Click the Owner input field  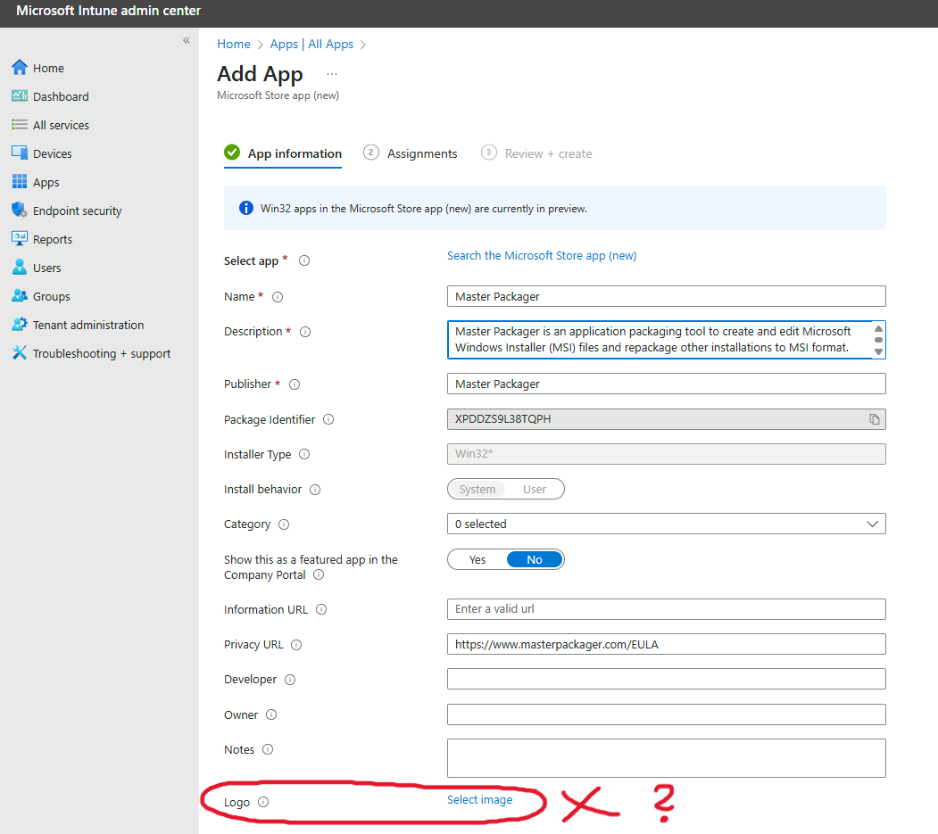click(666, 714)
